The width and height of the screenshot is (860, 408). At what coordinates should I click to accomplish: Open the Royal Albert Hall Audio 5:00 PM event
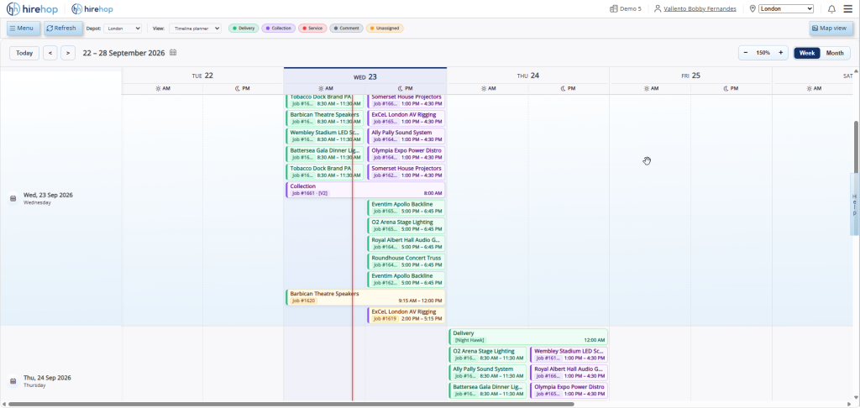406,243
